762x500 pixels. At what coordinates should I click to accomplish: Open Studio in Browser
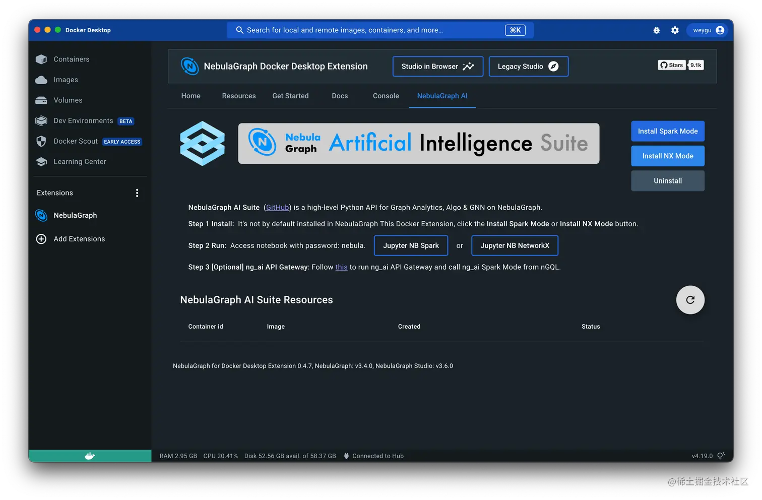(438, 67)
